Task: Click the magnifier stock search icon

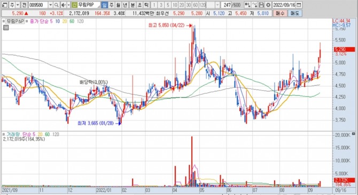Action: coord(56,5)
